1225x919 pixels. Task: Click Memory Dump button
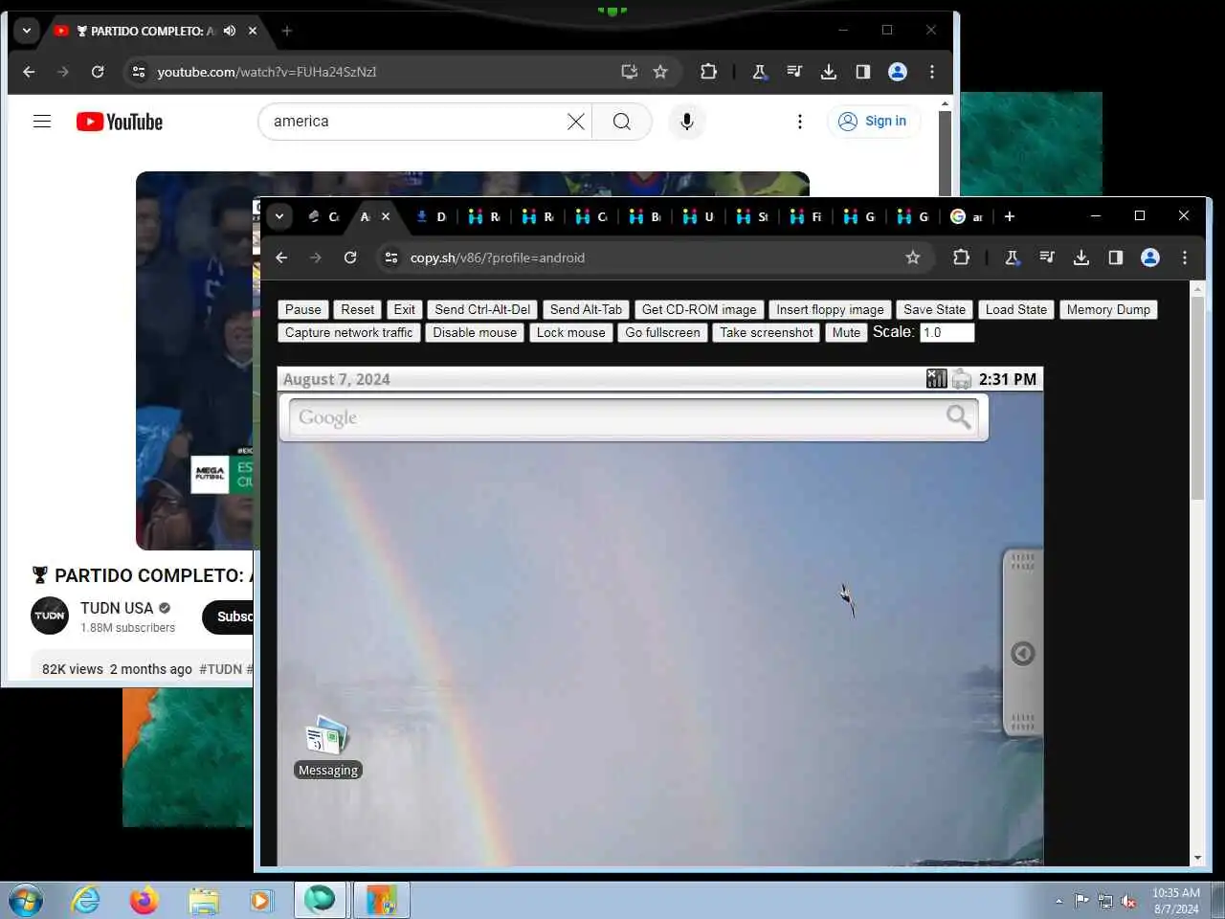coord(1108,309)
